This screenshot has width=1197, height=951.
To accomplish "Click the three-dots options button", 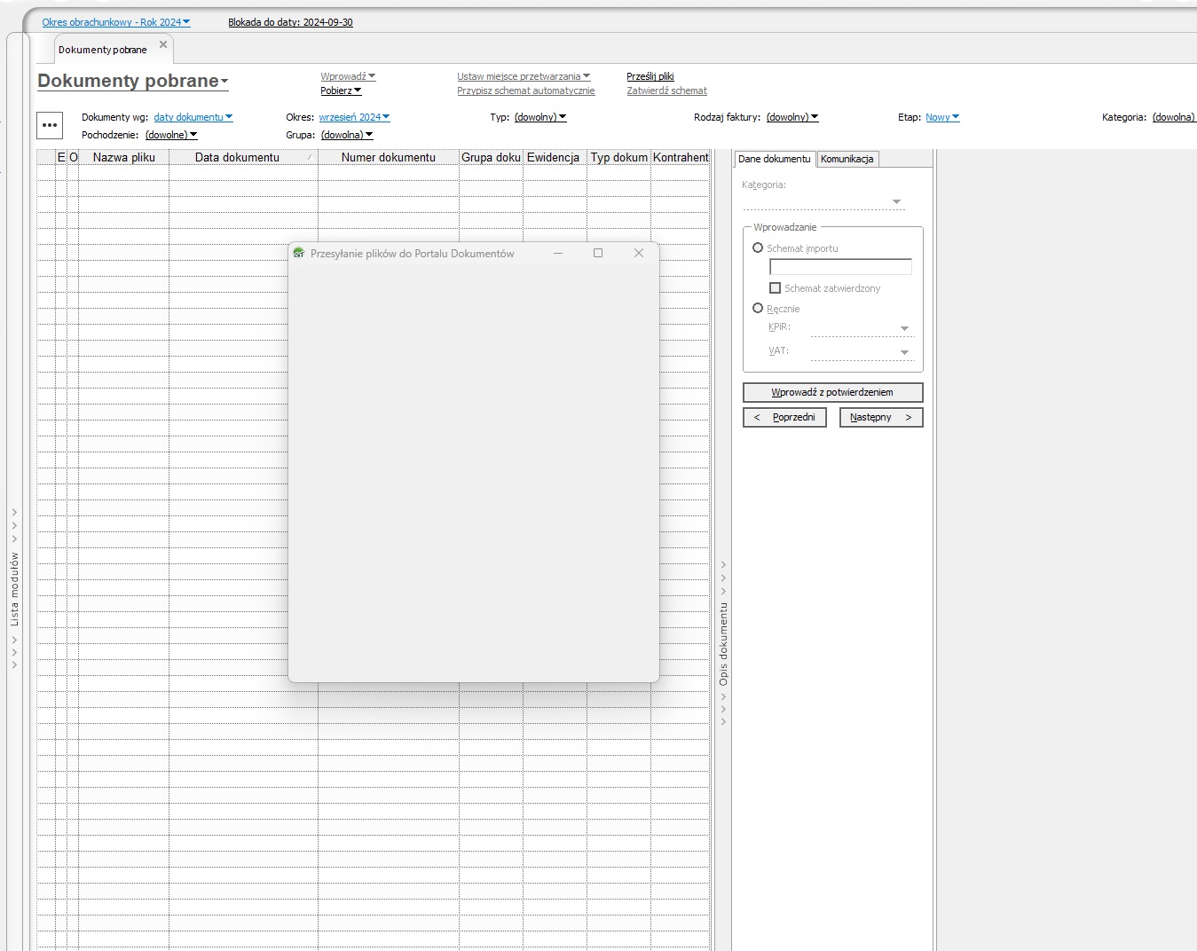I will pos(50,125).
